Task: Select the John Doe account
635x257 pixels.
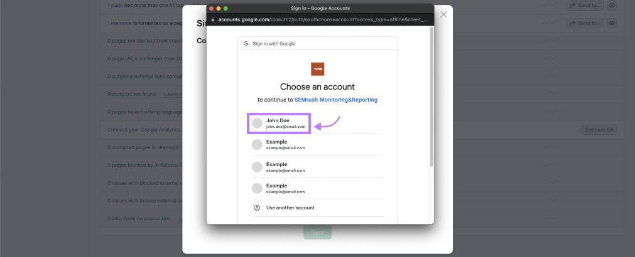Action: coord(279,123)
